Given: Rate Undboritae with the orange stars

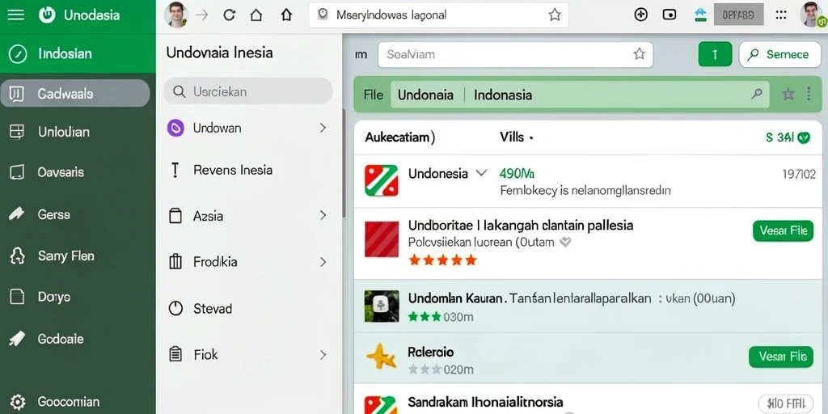Looking at the screenshot, I should point(442,260).
